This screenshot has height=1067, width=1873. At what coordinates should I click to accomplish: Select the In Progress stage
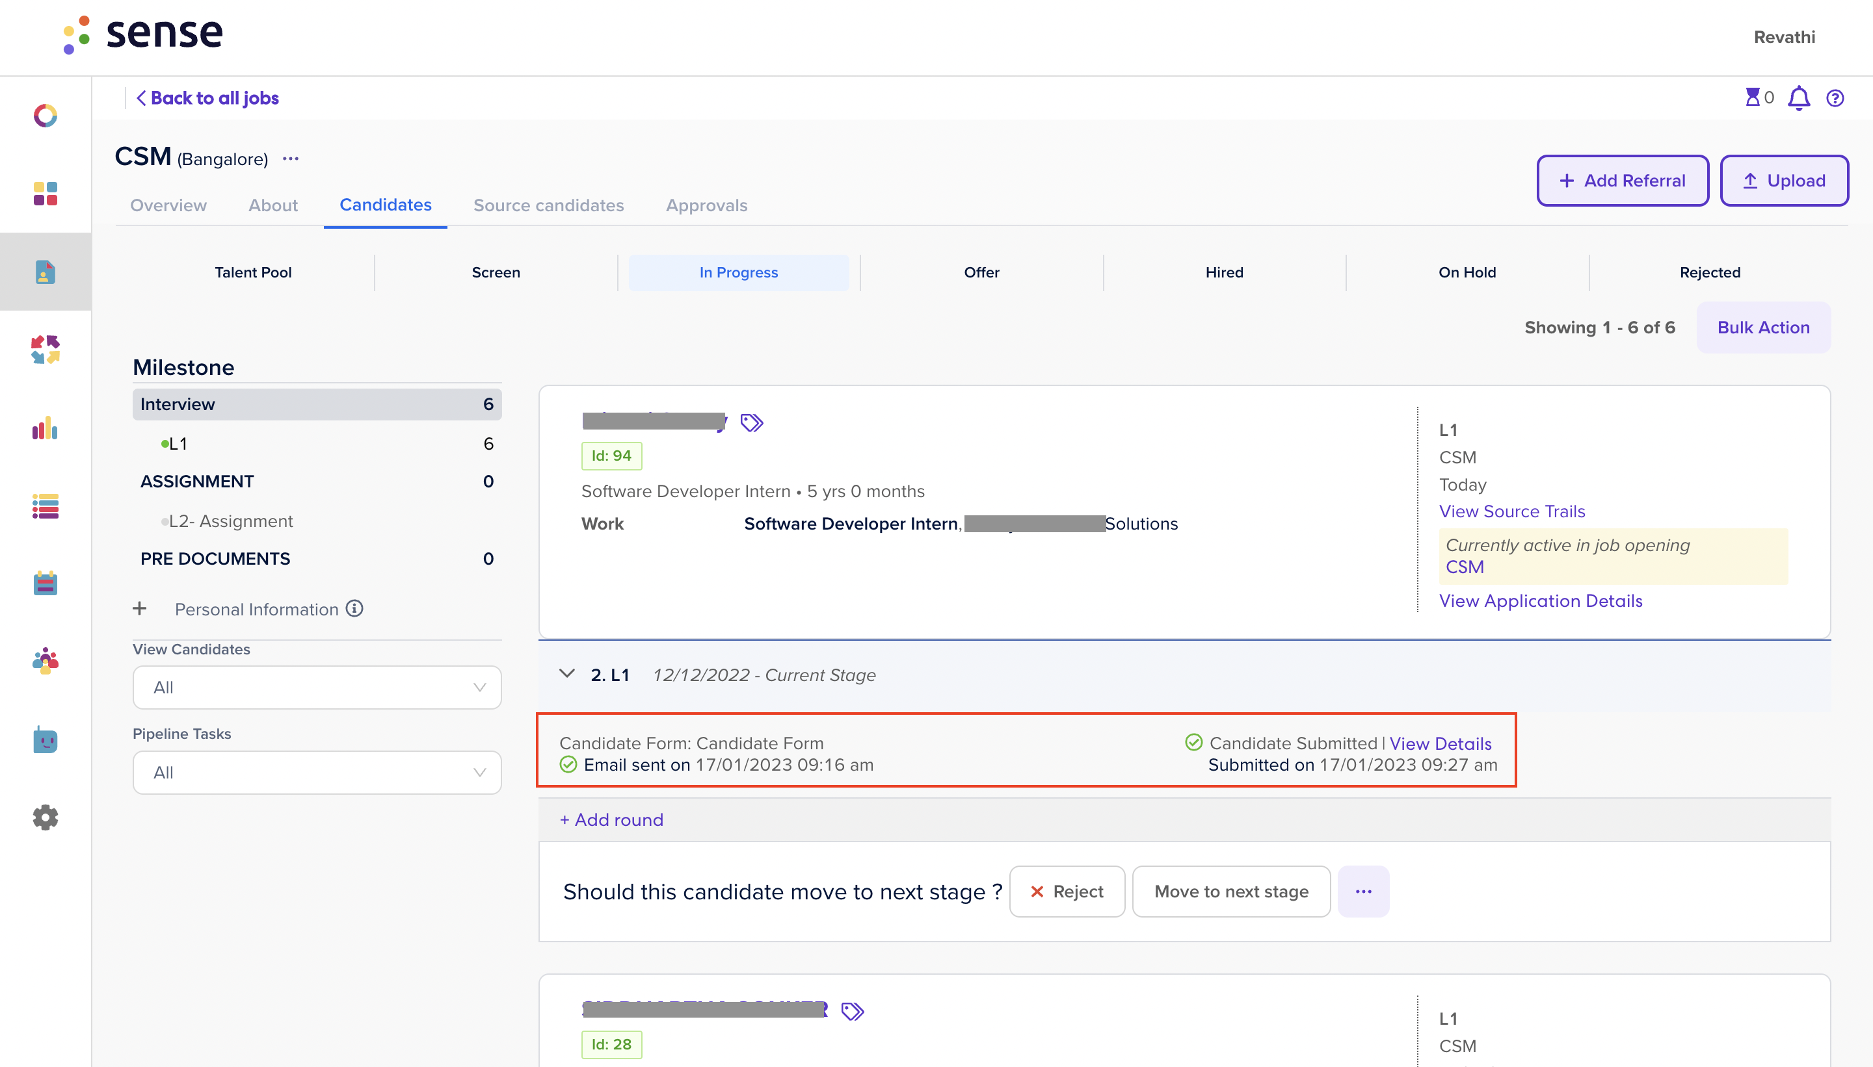coord(739,273)
